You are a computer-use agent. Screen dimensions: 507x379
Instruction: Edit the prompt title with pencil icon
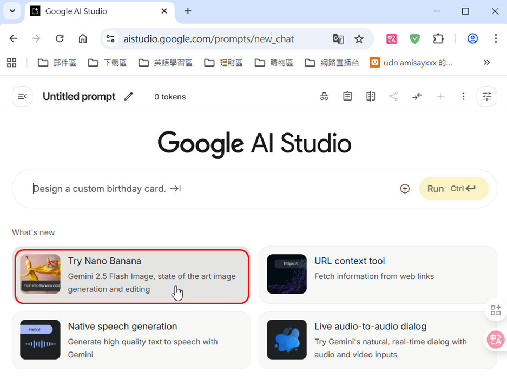click(128, 96)
